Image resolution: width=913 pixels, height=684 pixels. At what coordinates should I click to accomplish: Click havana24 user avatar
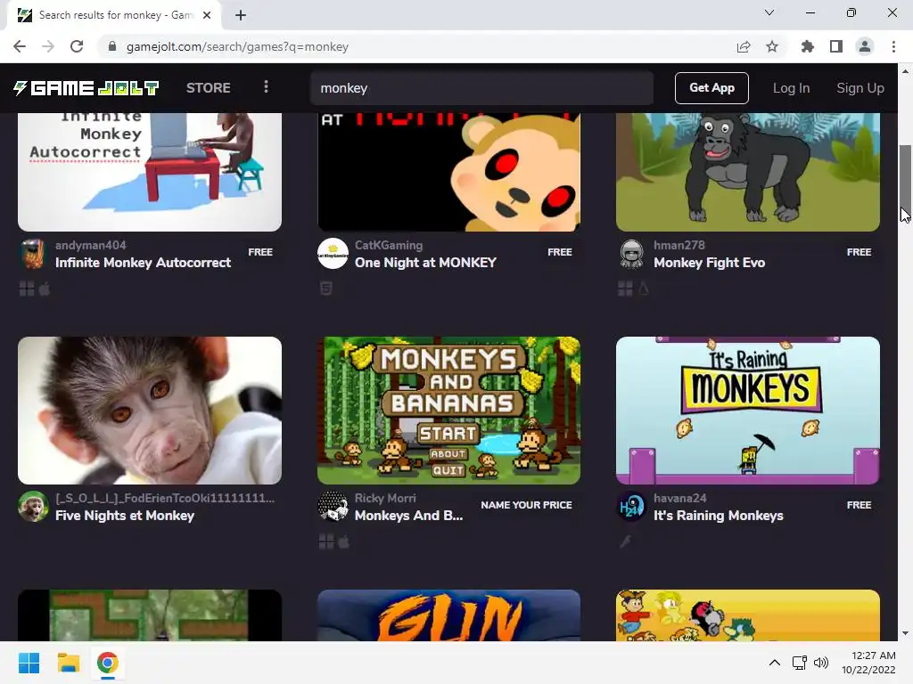pyautogui.click(x=631, y=507)
